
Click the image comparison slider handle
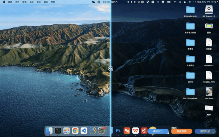111,68
